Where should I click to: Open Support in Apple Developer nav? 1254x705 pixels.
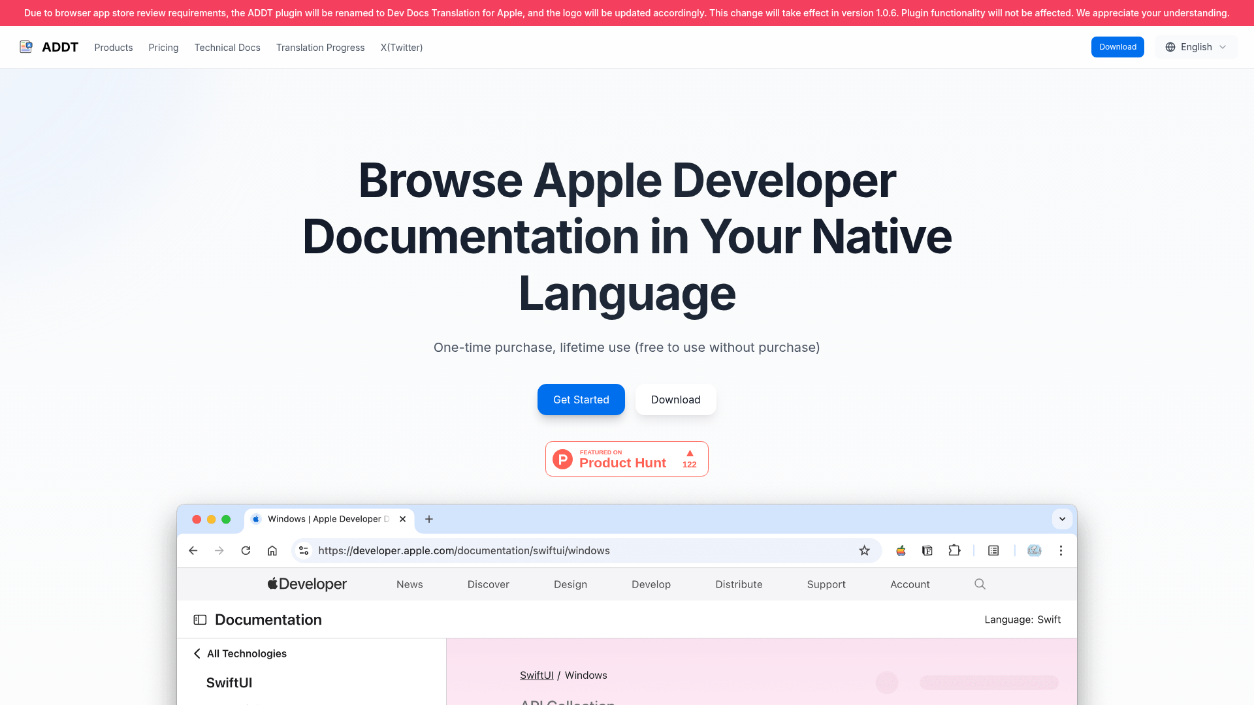826,584
